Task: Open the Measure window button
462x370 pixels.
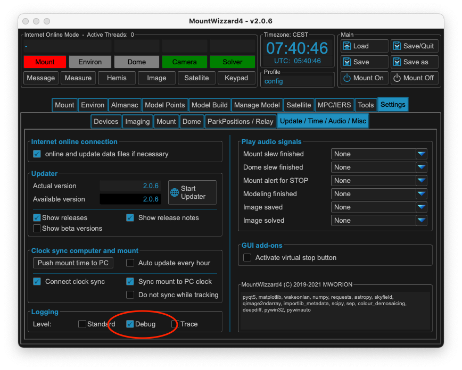Action: click(78, 78)
